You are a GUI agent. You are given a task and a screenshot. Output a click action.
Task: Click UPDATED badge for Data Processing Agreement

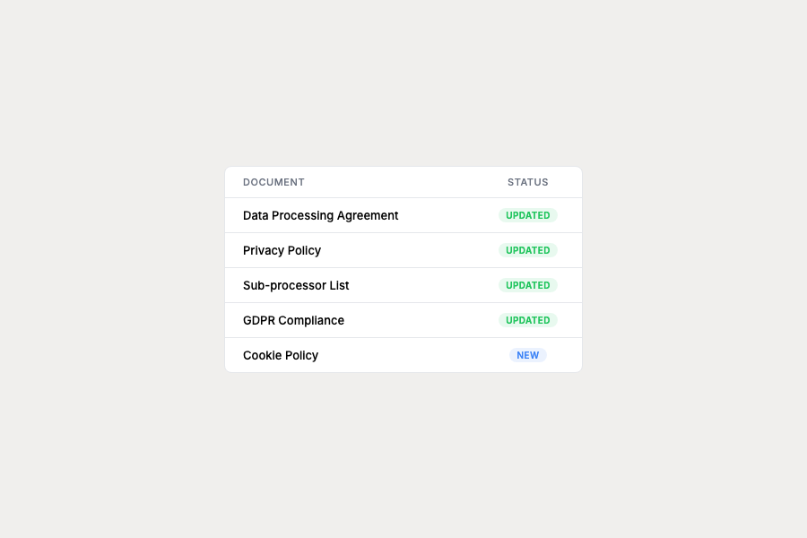(527, 215)
